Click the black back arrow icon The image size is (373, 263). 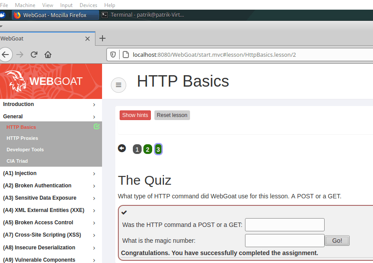pyautogui.click(x=122, y=149)
